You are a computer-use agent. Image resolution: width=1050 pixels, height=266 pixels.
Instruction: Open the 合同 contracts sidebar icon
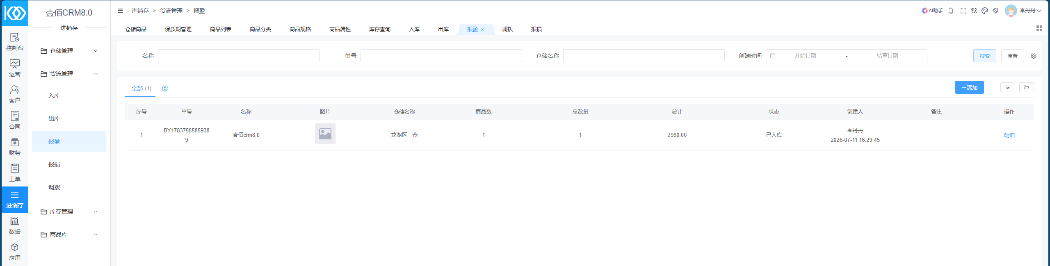point(14,121)
